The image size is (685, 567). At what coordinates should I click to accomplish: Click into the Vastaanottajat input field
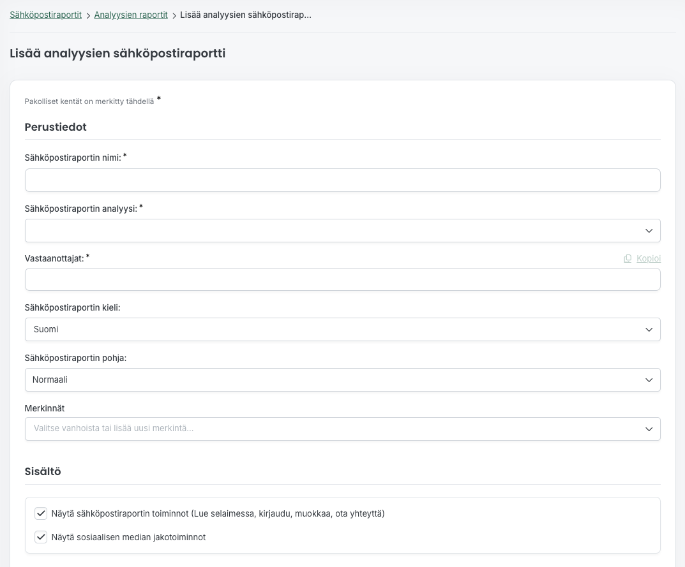(x=342, y=279)
